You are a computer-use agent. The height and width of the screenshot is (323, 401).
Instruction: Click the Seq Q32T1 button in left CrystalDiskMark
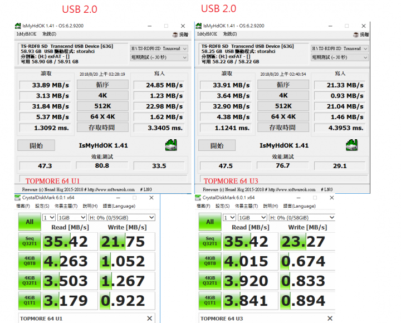coord(30,242)
